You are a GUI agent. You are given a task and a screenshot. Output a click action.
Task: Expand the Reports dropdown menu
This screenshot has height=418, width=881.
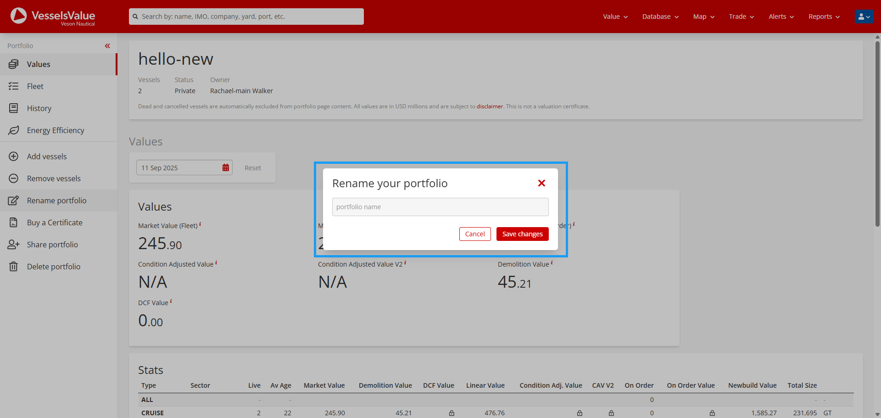click(x=824, y=17)
